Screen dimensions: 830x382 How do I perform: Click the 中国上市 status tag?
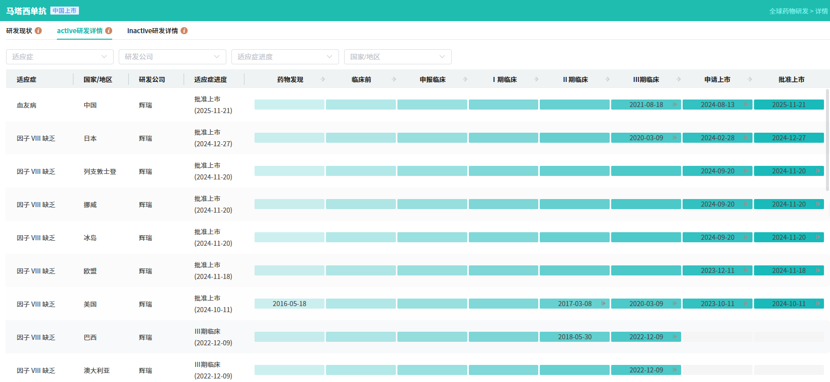(64, 11)
